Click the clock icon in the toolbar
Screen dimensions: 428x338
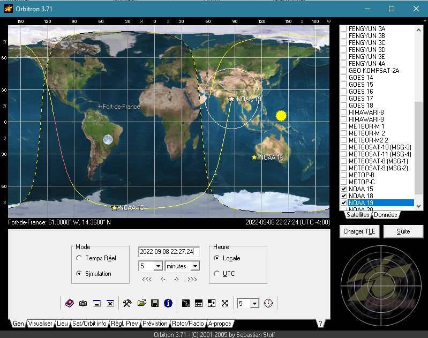tap(268, 303)
